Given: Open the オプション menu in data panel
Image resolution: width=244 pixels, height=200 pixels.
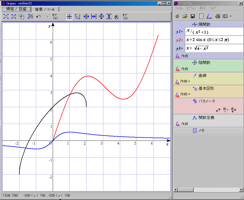Looking at the screenshot, I should (x=191, y=8).
